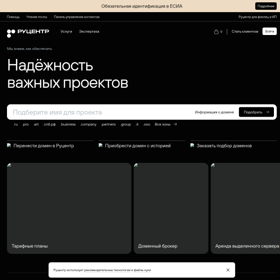Select the .it domain zone

(x=137, y=124)
